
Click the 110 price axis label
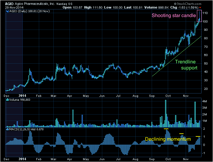tap(205, 13)
